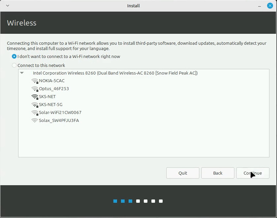The image size is (277, 218).
Task: Collapse the Intel Corporation Wireless 8260 adapter
Action: point(22,73)
